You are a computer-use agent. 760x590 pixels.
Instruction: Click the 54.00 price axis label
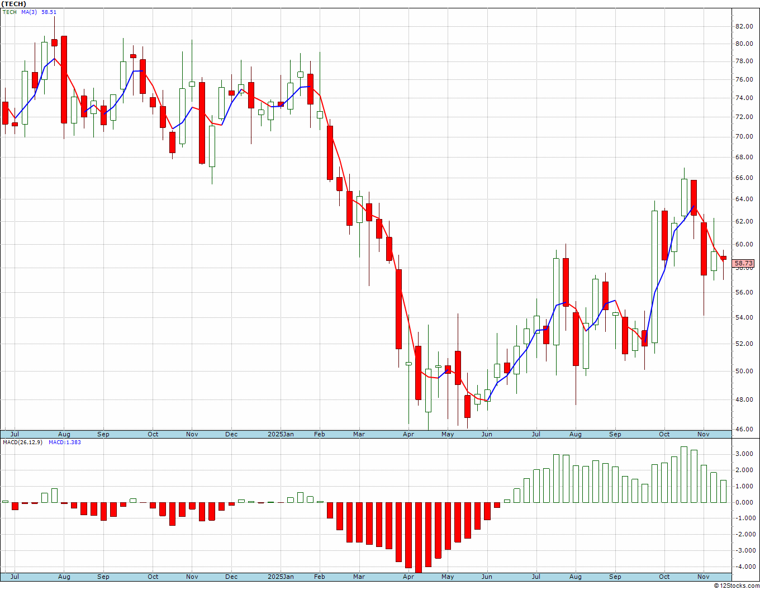click(x=743, y=318)
